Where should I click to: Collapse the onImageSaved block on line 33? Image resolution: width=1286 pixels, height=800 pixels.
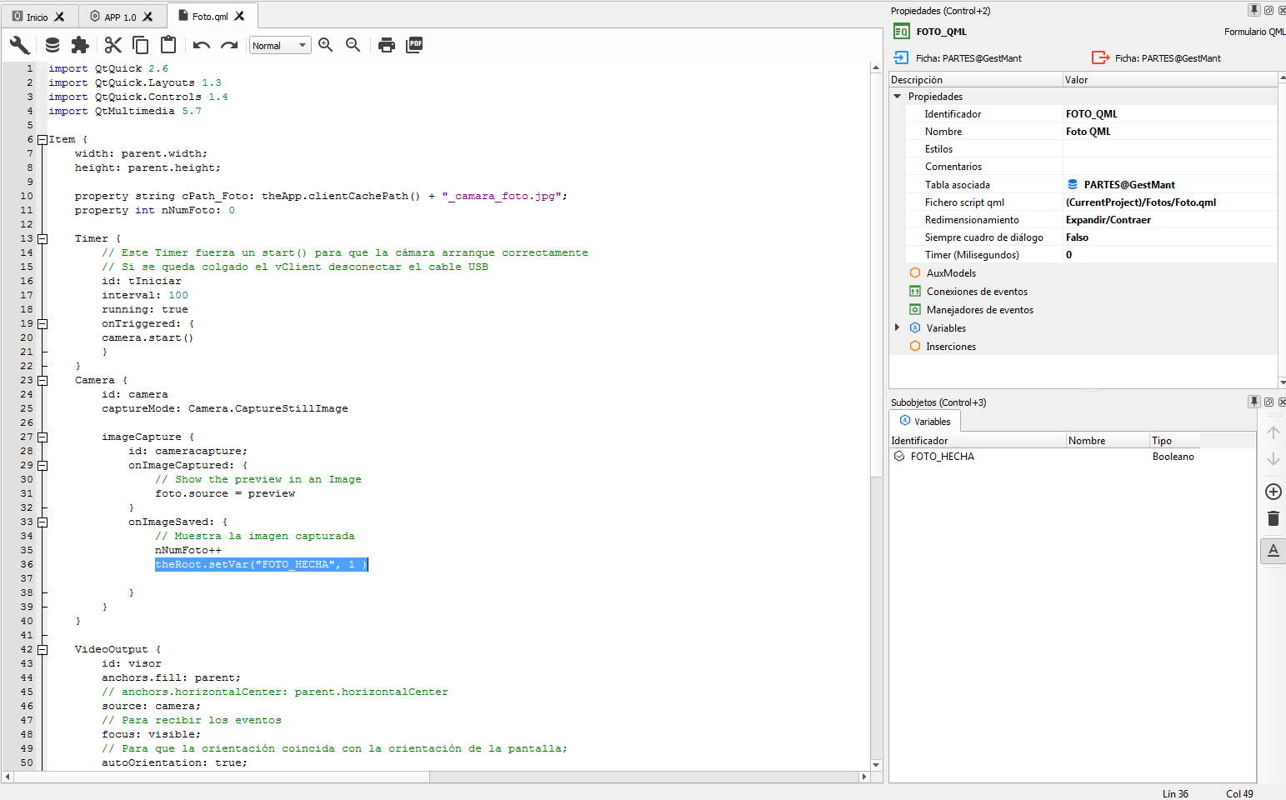coord(43,522)
